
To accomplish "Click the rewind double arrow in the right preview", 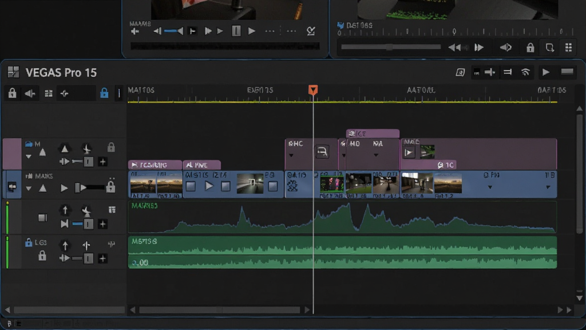I will [454, 48].
